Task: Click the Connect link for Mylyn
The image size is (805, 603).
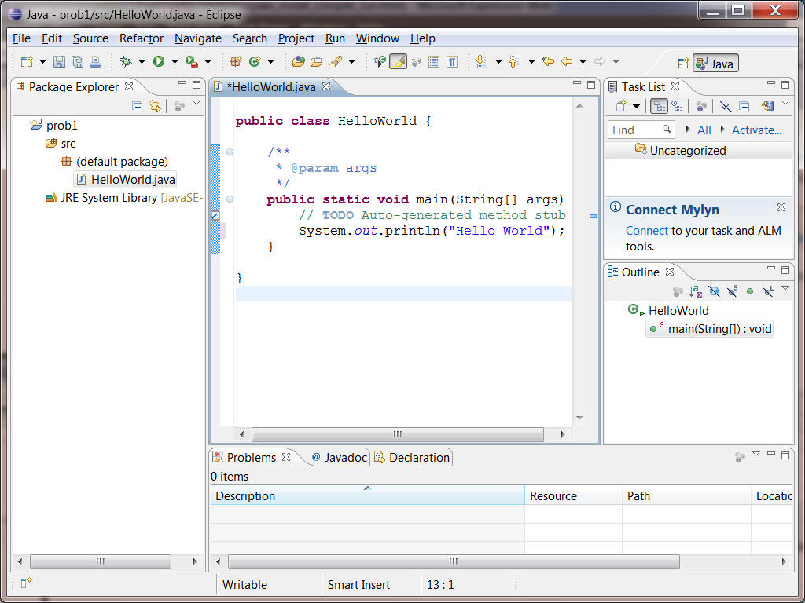Action: pyautogui.click(x=646, y=231)
